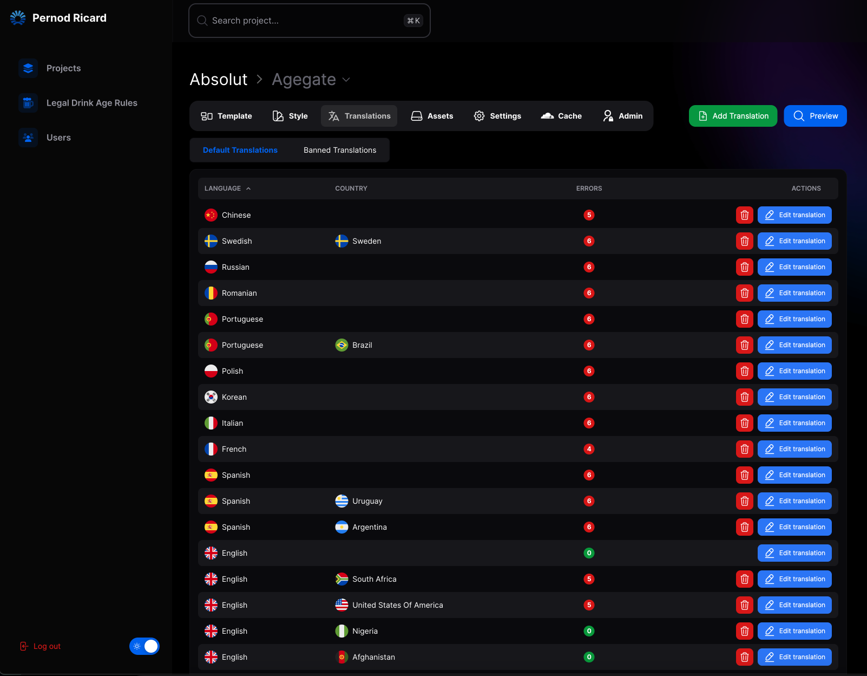Open the Cache tab
This screenshot has width=867, height=676.
(561, 116)
